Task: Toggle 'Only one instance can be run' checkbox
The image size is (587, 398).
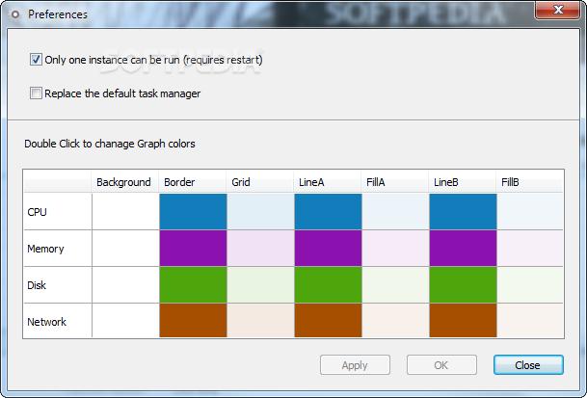Action: tap(36, 60)
